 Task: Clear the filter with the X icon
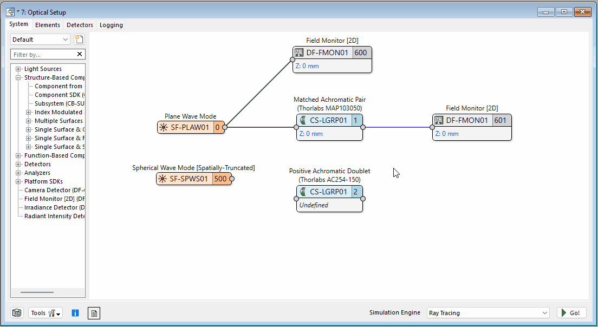click(x=80, y=54)
